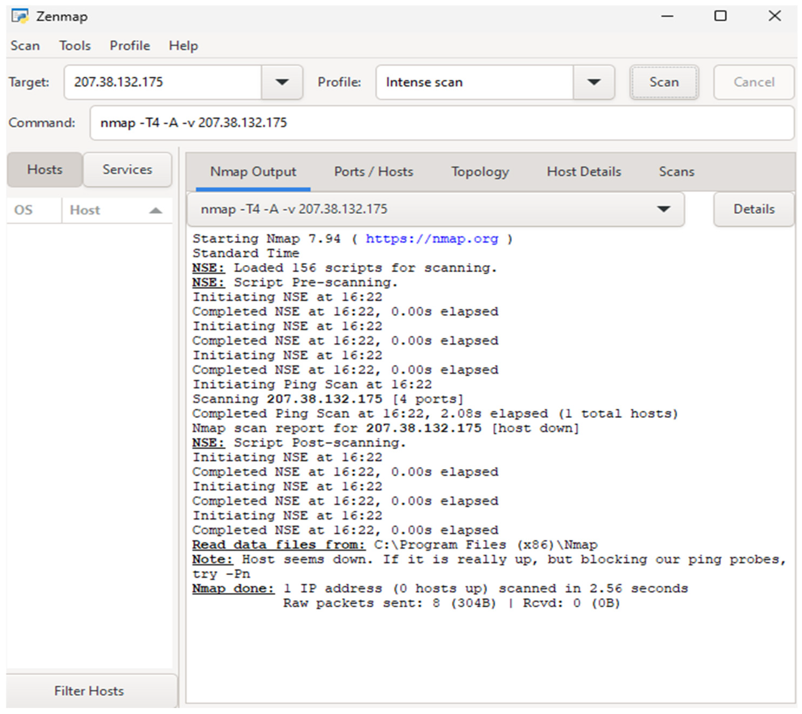
Task: Toggle the Hosts view button
Action: 44,169
